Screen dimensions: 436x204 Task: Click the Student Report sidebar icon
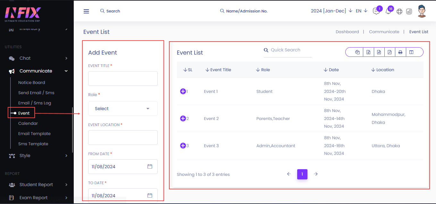click(12, 185)
